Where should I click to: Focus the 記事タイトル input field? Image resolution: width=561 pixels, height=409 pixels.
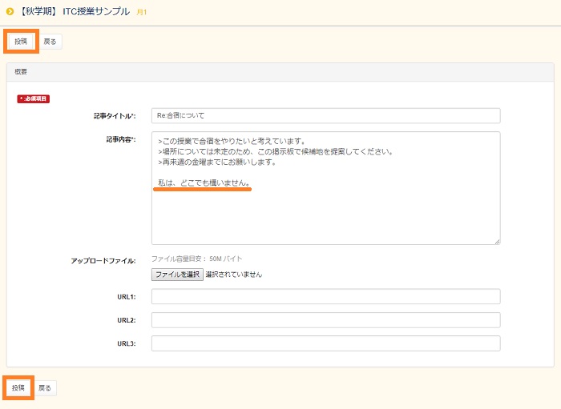coord(325,116)
